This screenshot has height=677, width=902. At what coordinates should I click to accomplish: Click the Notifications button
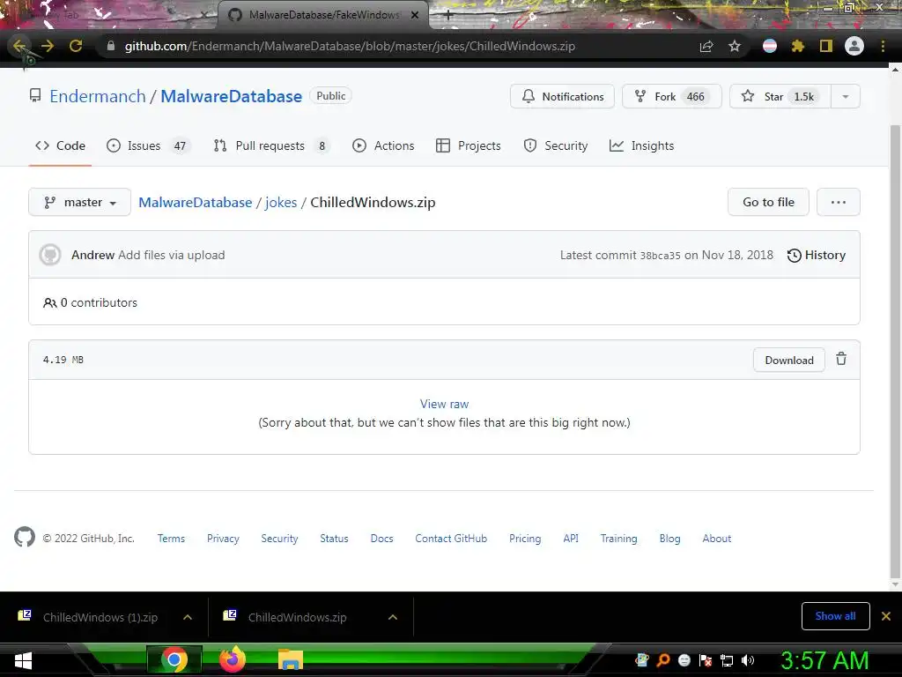point(562,96)
